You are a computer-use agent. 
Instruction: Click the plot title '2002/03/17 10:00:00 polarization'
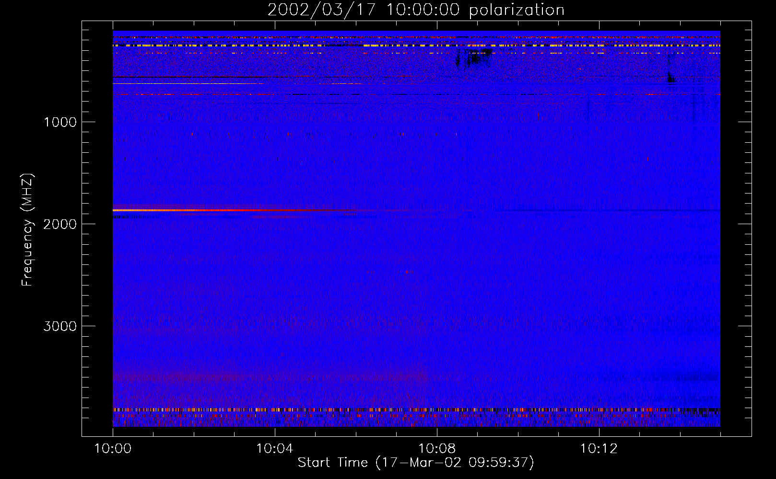416,10
